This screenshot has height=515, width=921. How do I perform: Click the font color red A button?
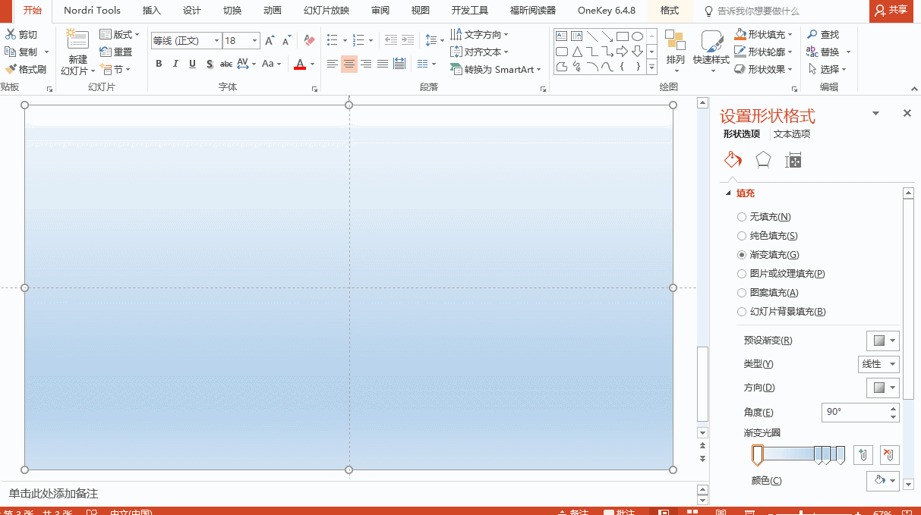[x=300, y=64]
